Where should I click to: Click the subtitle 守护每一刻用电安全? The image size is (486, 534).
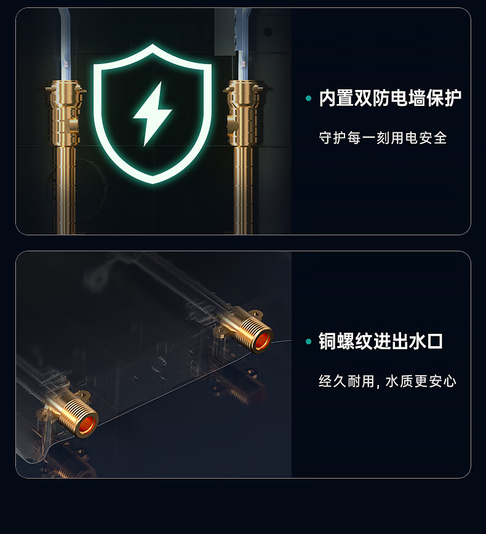[x=383, y=138]
